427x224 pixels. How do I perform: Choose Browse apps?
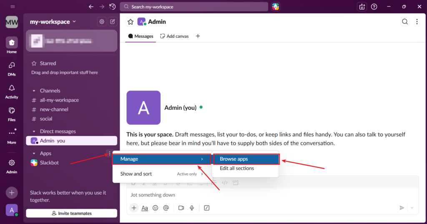tap(246, 159)
